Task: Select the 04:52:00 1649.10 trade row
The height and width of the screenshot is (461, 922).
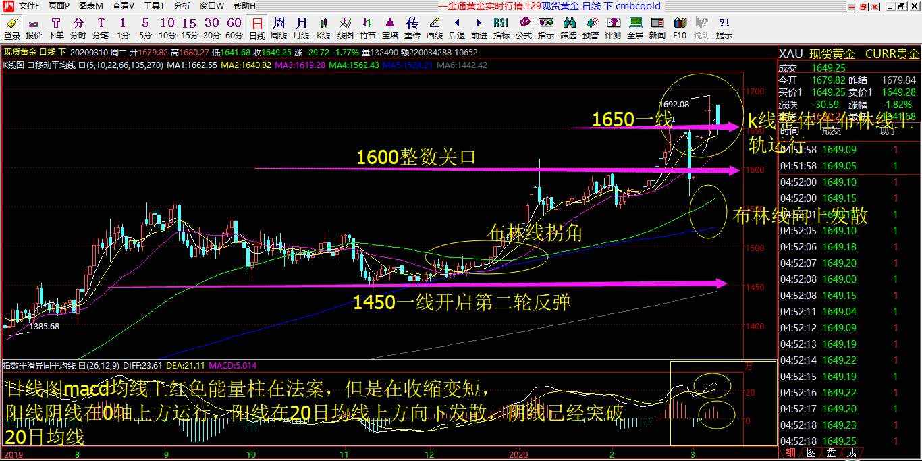Action: pos(849,182)
